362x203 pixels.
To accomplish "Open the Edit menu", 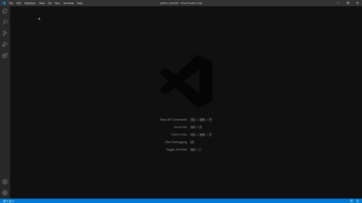I will [19, 3].
